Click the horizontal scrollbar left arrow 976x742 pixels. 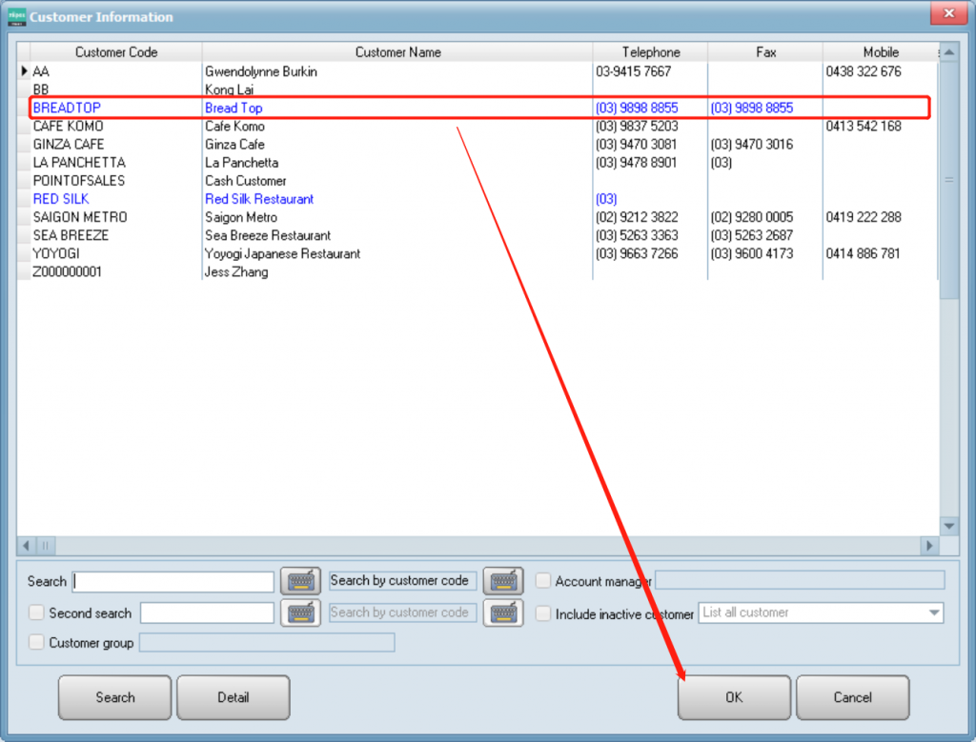[x=27, y=546]
